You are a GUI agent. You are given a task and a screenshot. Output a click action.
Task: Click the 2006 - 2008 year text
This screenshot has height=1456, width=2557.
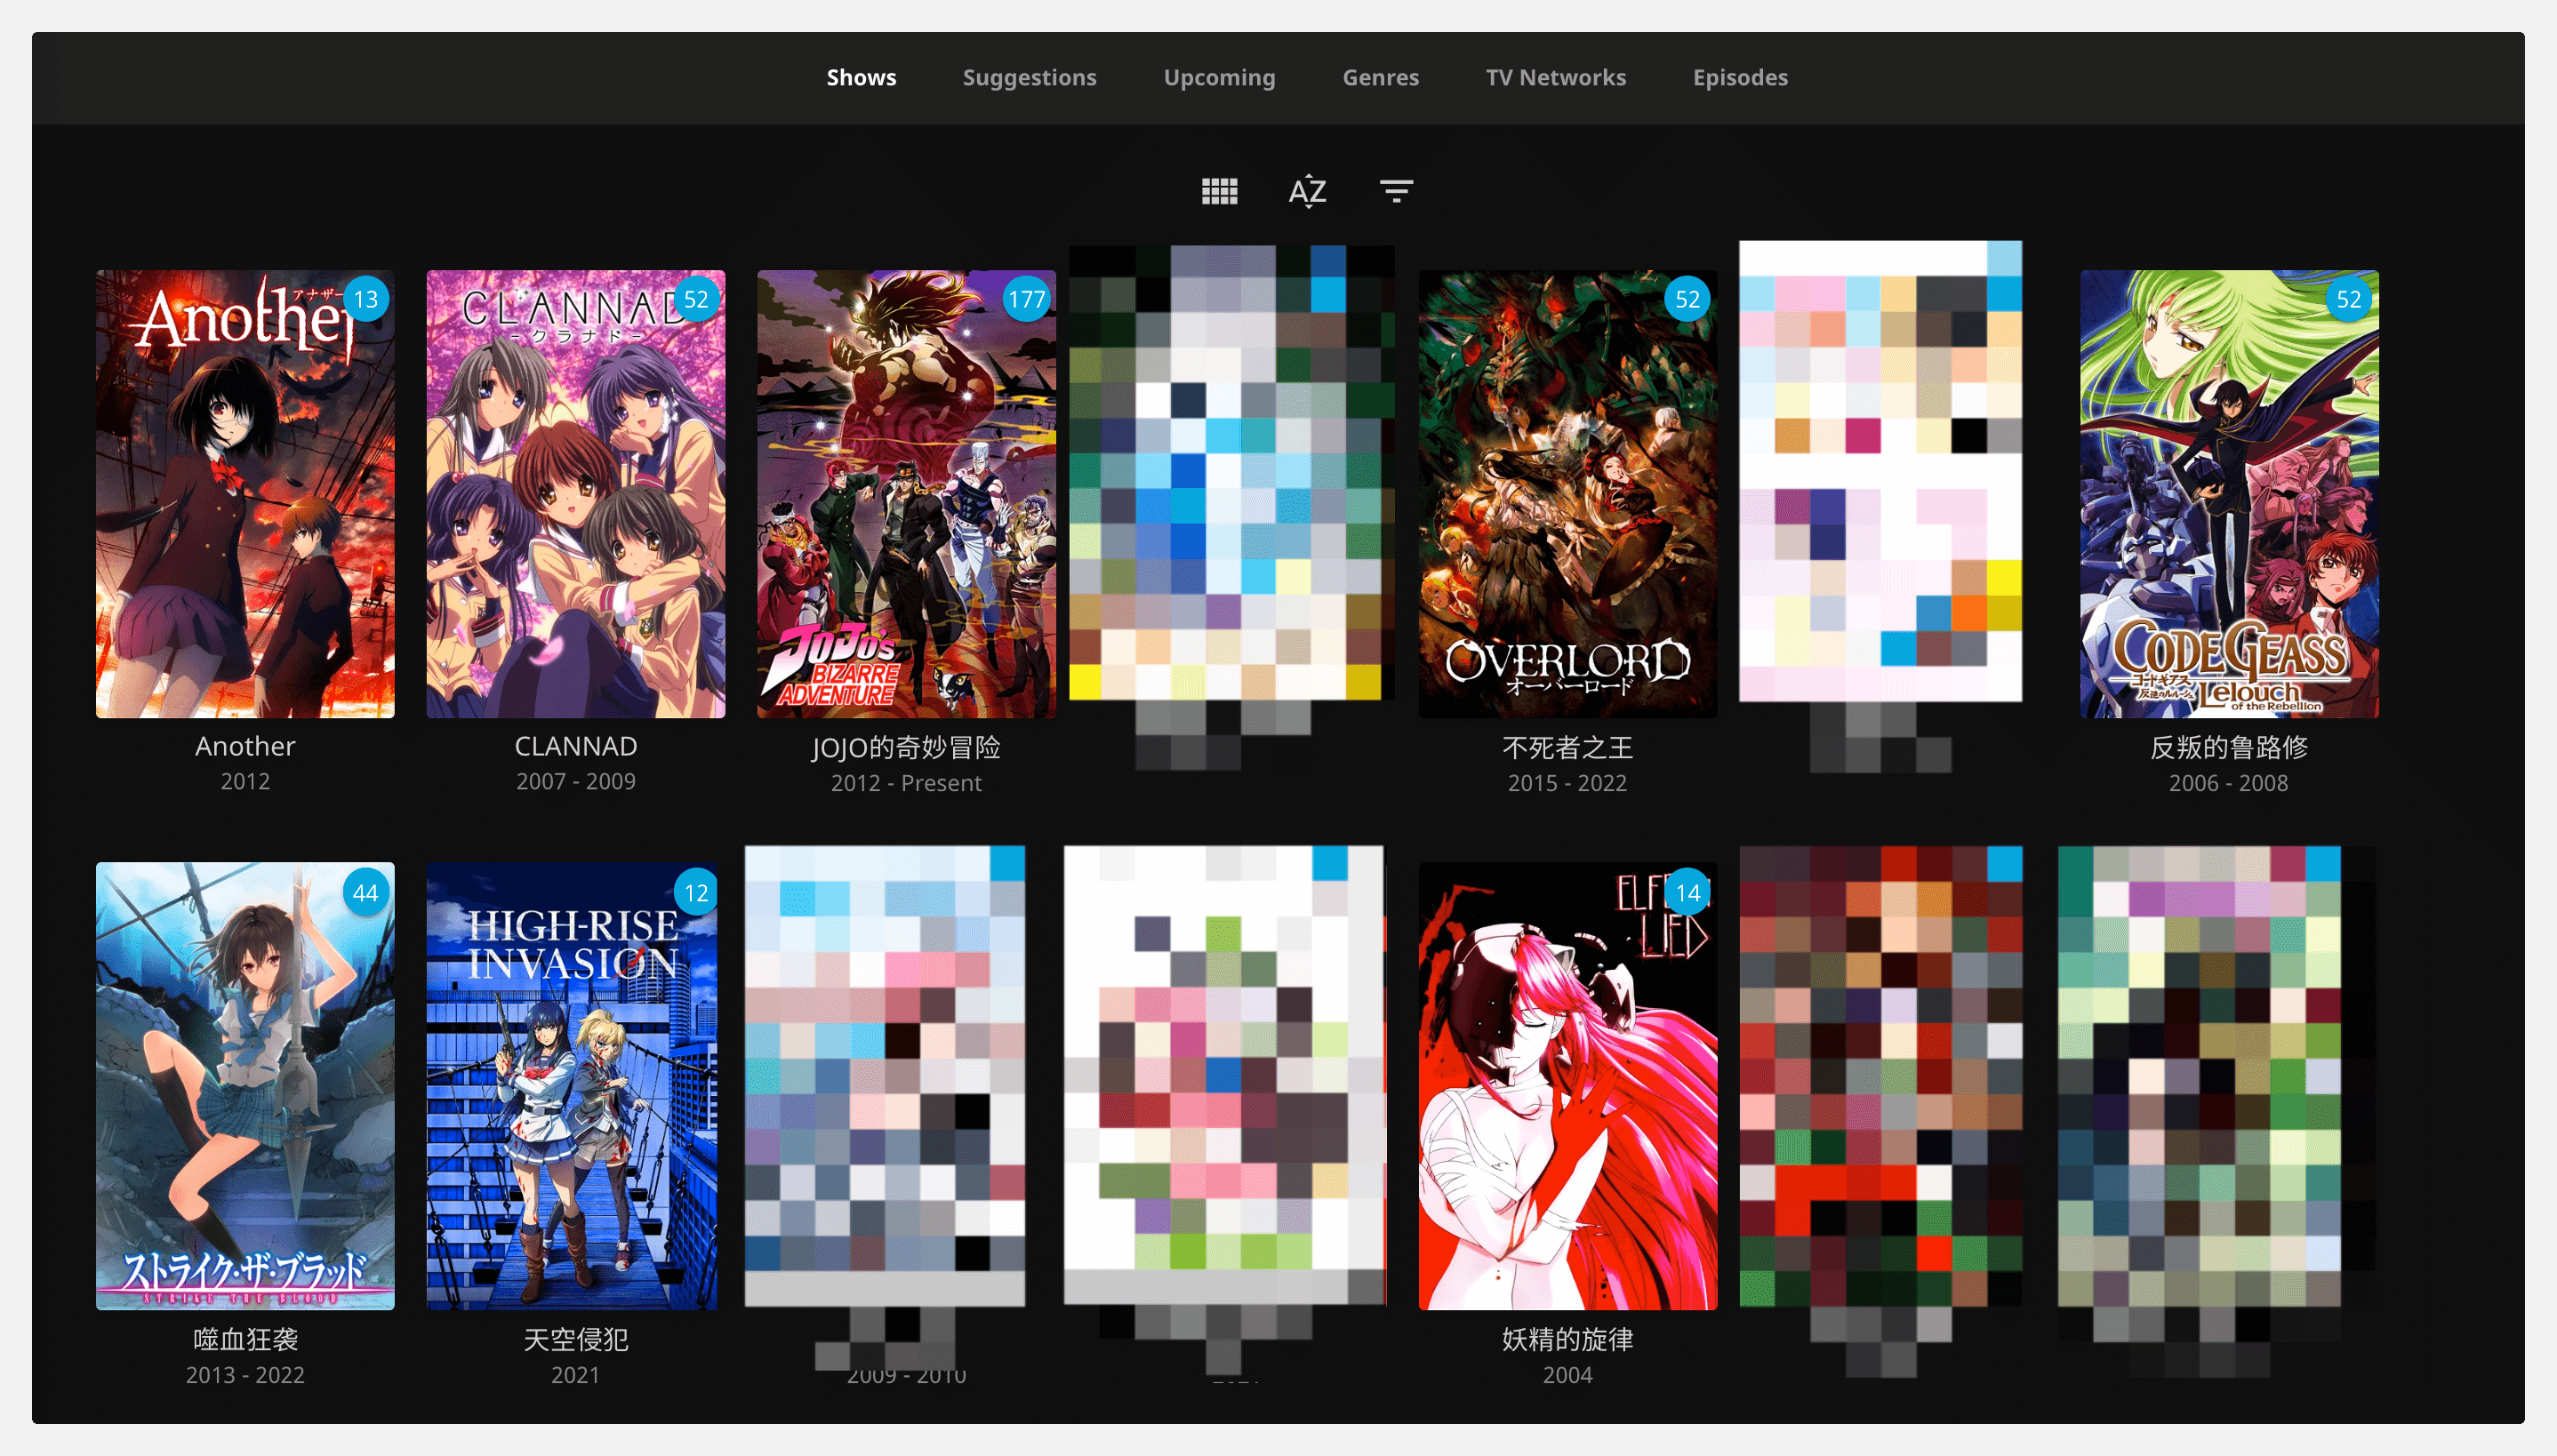coord(2229,783)
